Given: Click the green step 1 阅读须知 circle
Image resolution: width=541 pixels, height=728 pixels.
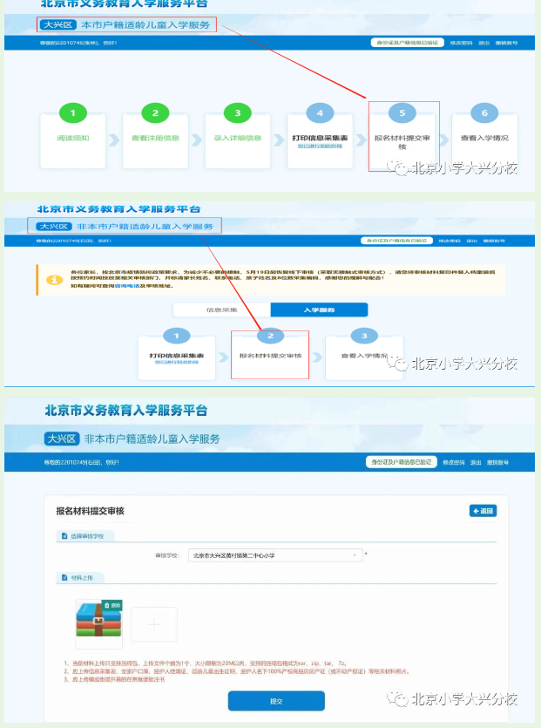Looking at the screenshot, I should click(x=73, y=112).
